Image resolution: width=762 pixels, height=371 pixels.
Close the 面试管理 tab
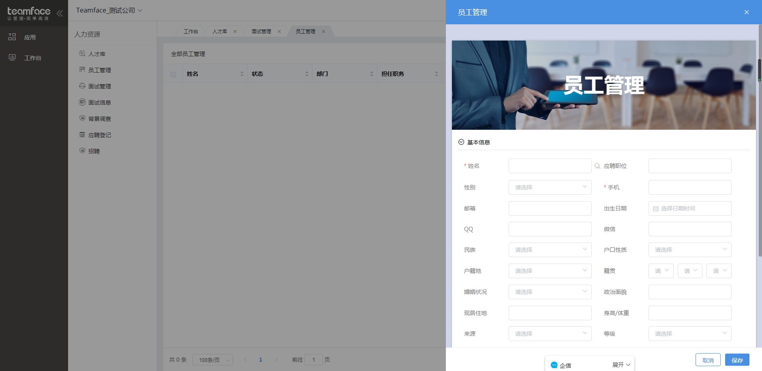[x=279, y=32]
